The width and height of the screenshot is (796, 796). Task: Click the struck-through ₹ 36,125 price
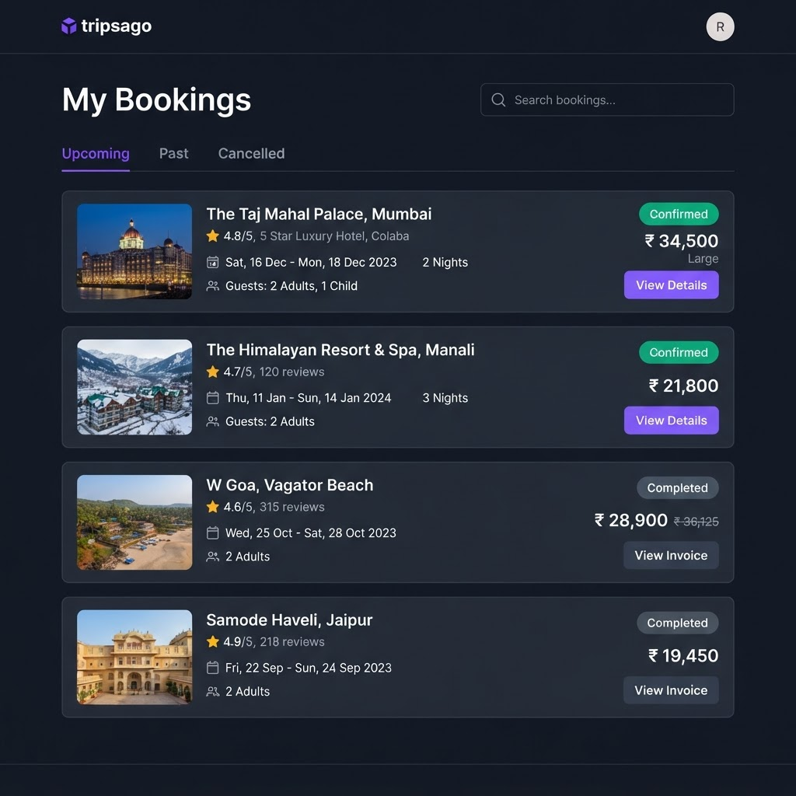tap(696, 522)
